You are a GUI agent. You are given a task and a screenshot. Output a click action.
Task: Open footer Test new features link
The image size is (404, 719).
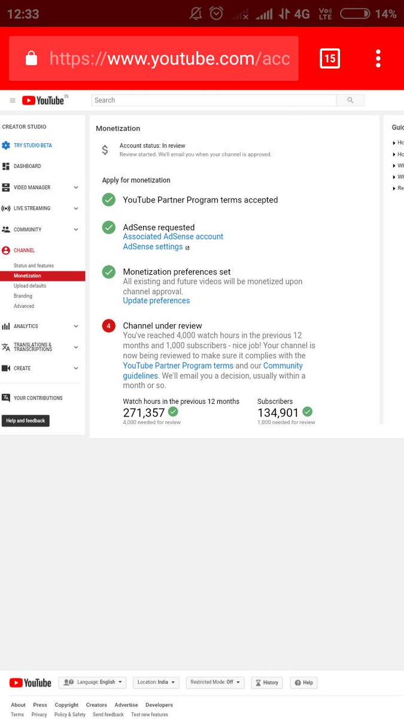(x=150, y=715)
